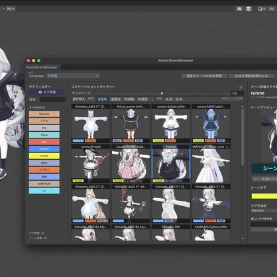Select Shinano_AMS FT Wi... thumbnail
This screenshot has height=277, width=277.
[x=131, y=204]
